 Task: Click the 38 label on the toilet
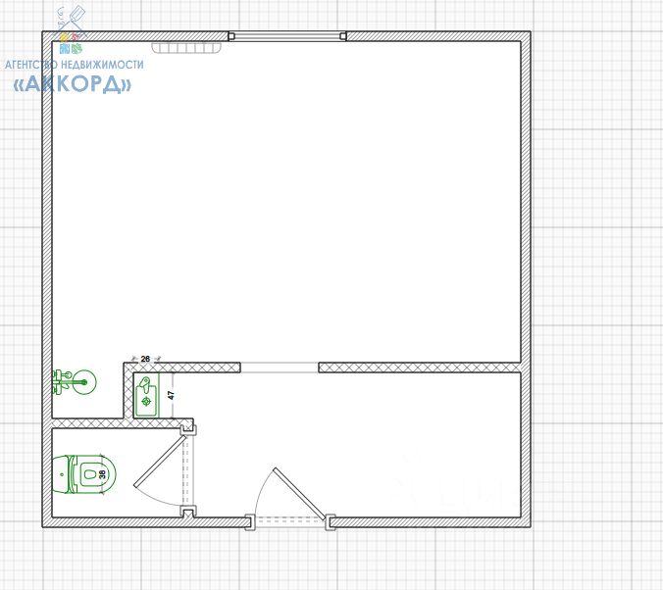pyautogui.click(x=102, y=474)
